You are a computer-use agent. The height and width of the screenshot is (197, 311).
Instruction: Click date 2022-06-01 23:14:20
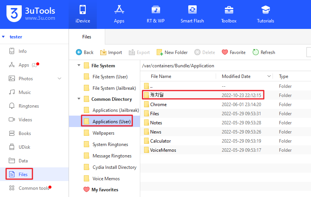click(x=241, y=104)
